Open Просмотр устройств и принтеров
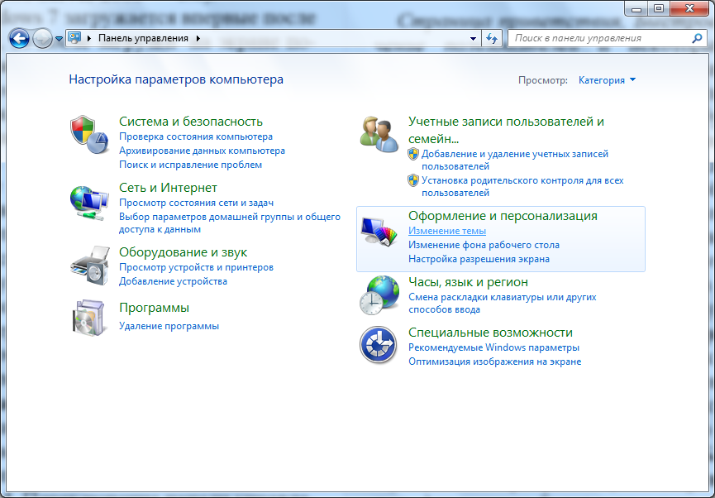The image size is (715, 498). click(196, 267)
